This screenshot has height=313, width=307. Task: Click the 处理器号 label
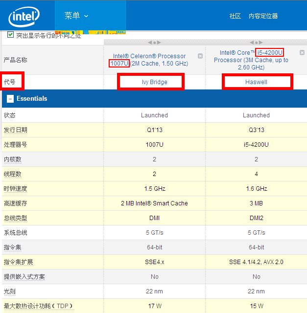click(15, 145)
